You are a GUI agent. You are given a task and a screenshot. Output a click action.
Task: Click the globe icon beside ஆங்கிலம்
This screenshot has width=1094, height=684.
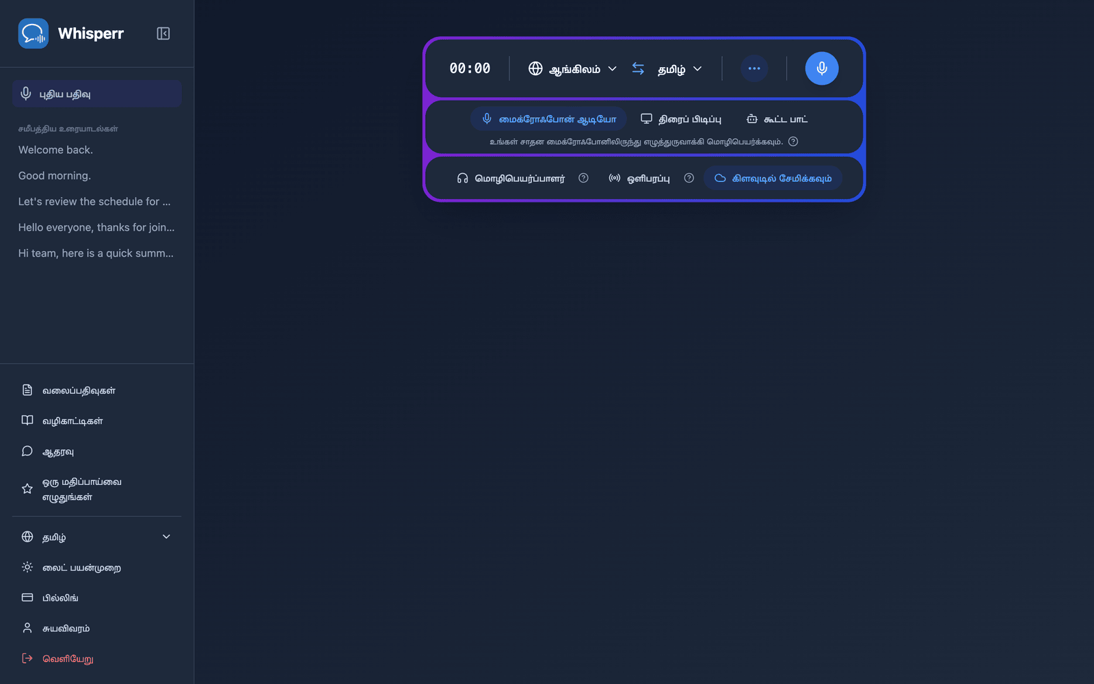(x=535, y=68)
